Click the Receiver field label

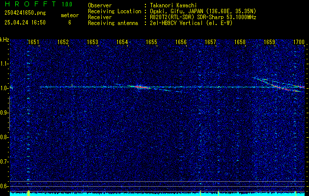[100, 17]
